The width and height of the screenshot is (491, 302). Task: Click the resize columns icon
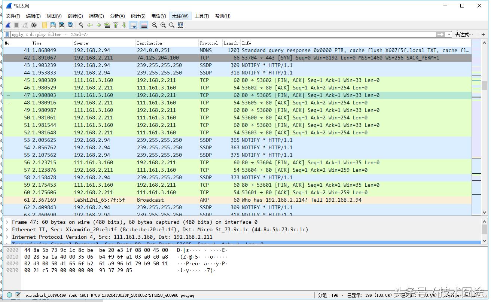(x=180, y=25)
